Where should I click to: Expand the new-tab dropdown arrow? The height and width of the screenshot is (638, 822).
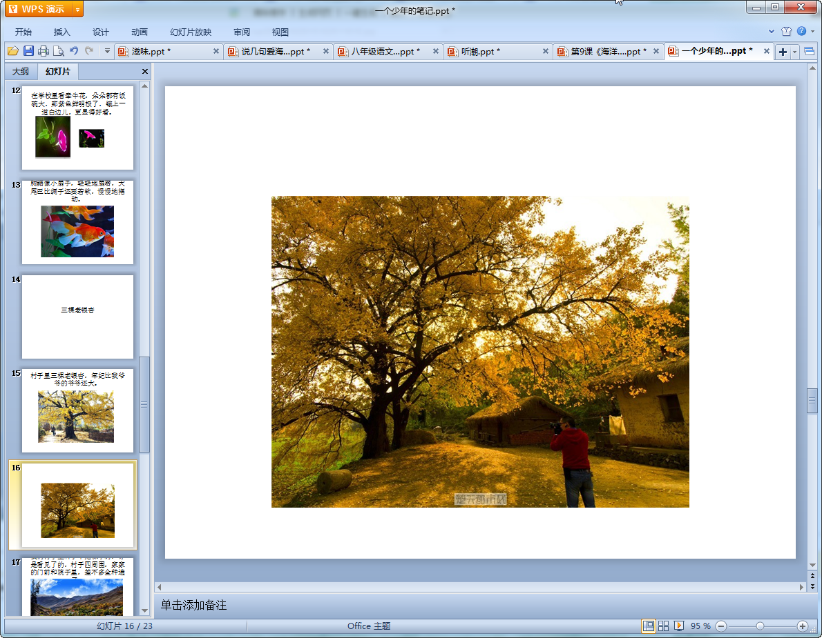tap(795, 52)
